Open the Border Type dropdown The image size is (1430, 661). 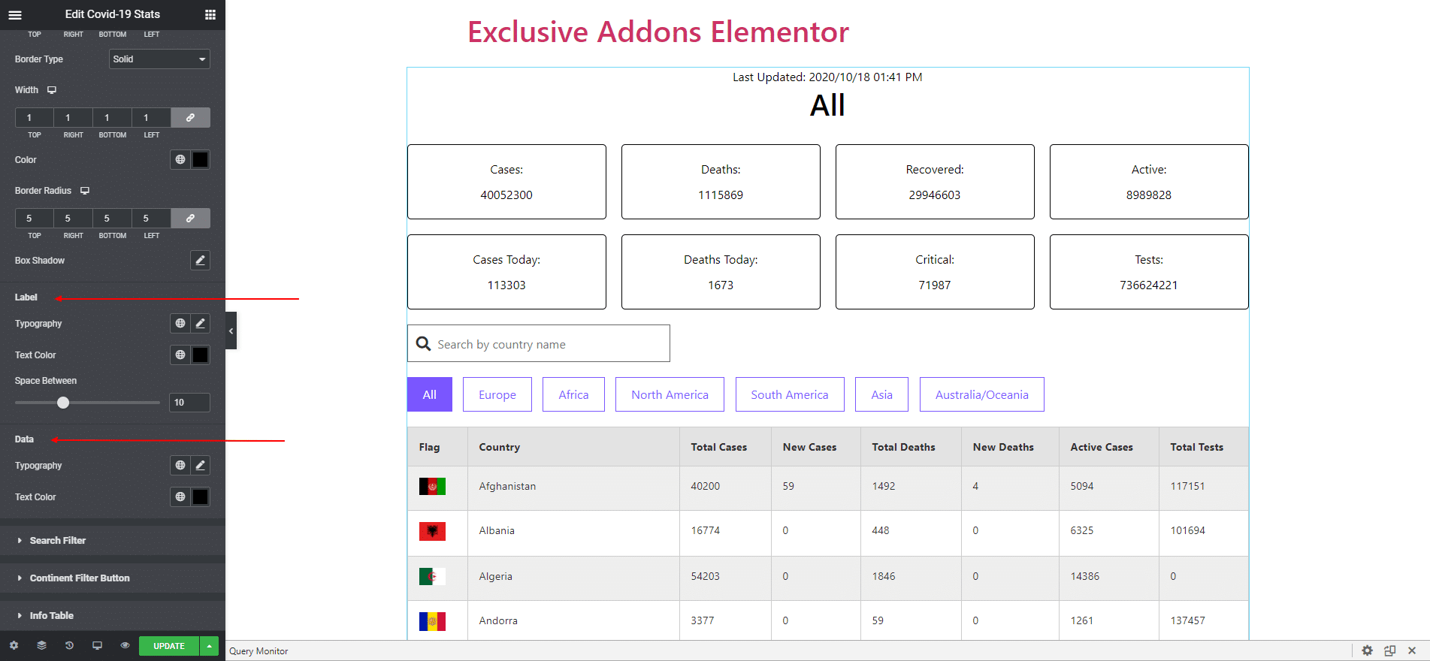[x=159, y=59]
